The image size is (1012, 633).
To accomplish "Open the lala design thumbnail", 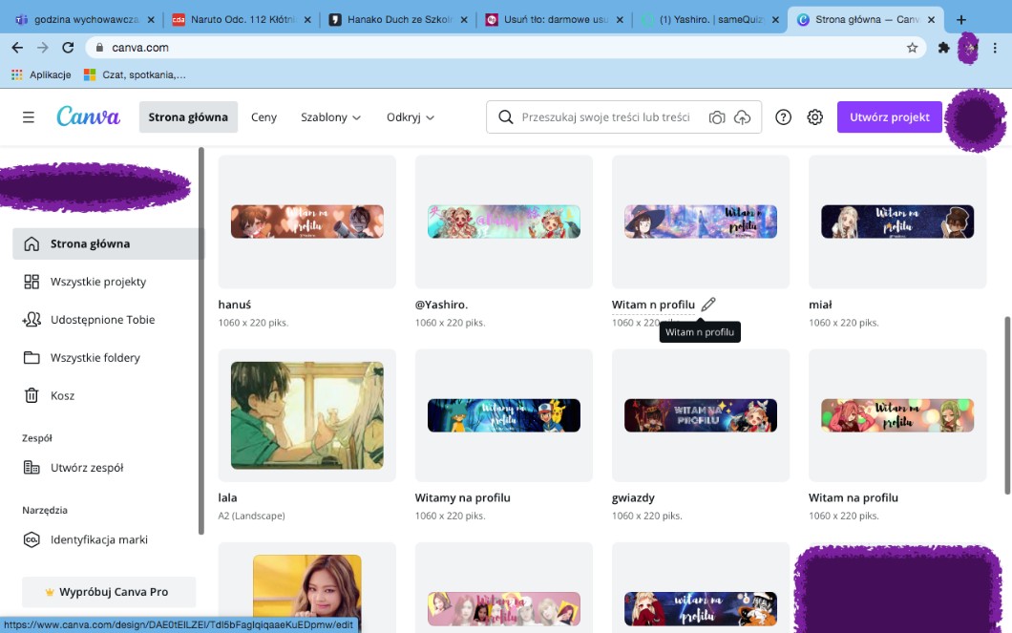I will click(306, 415).
